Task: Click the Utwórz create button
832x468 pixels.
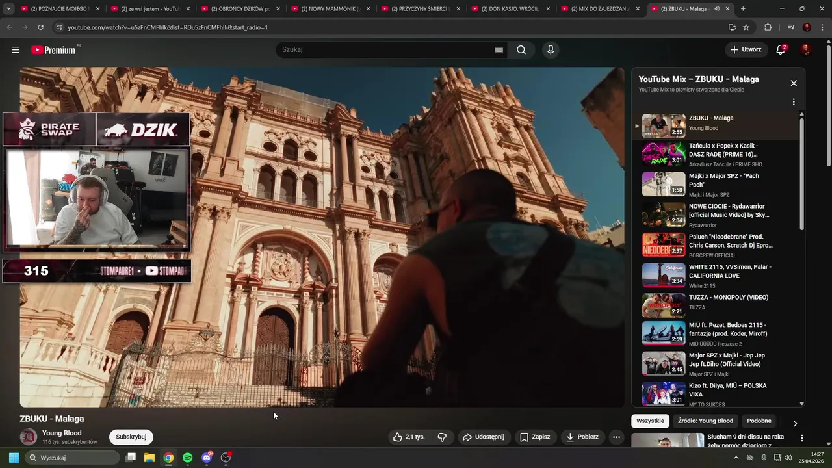Action: [746, 50]
